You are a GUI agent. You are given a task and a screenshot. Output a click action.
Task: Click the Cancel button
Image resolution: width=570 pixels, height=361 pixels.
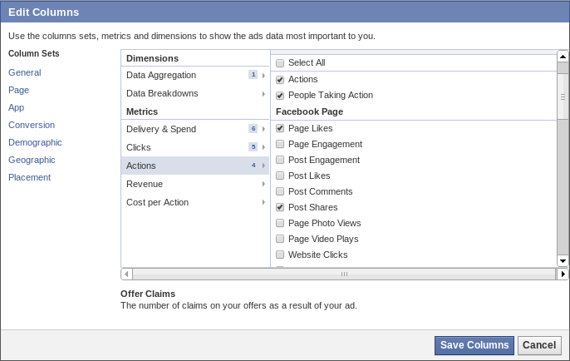click(539, 345)
